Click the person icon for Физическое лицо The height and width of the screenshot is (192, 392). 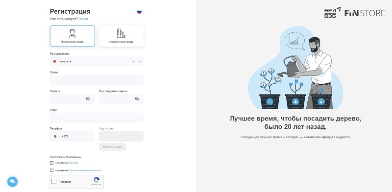point(72,33)
